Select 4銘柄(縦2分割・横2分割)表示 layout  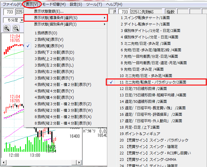click(63, 85)
